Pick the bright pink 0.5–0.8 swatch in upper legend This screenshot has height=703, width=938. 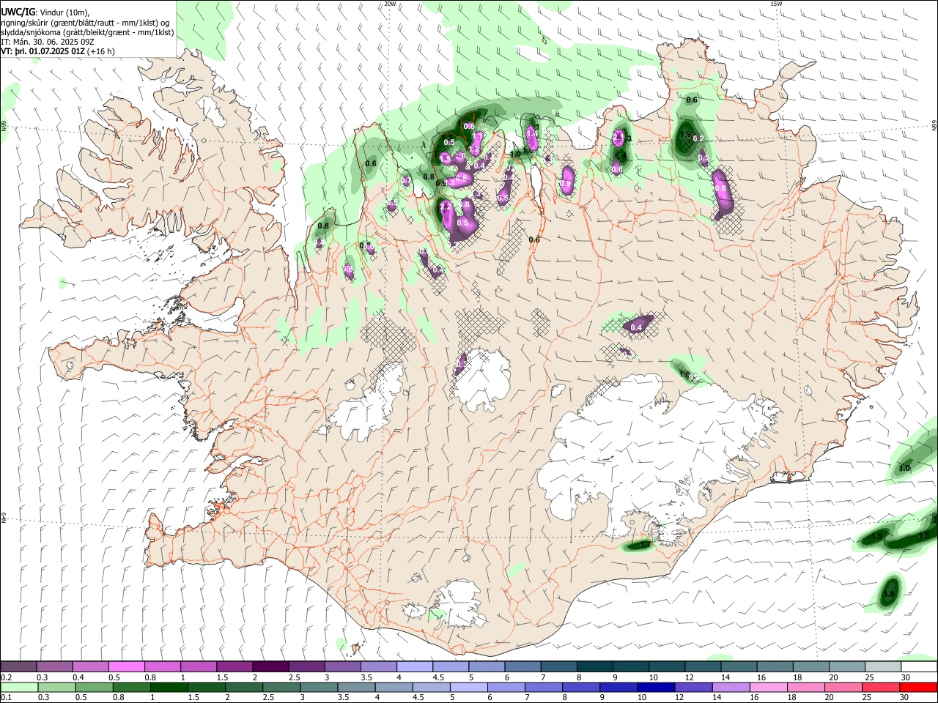pos(126,666)
